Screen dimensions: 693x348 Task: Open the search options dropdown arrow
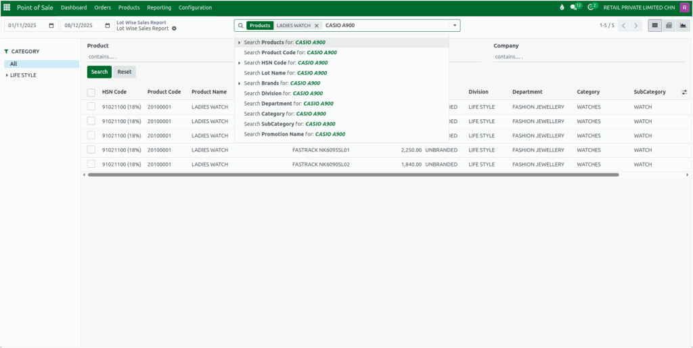[x=454, y=26]
